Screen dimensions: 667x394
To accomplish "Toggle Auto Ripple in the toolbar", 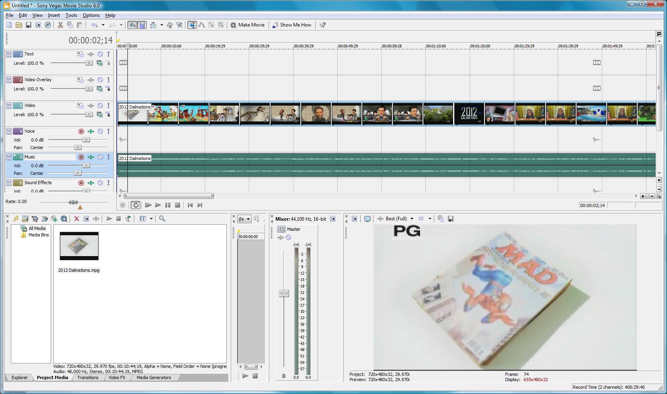I will click(153, 25).
